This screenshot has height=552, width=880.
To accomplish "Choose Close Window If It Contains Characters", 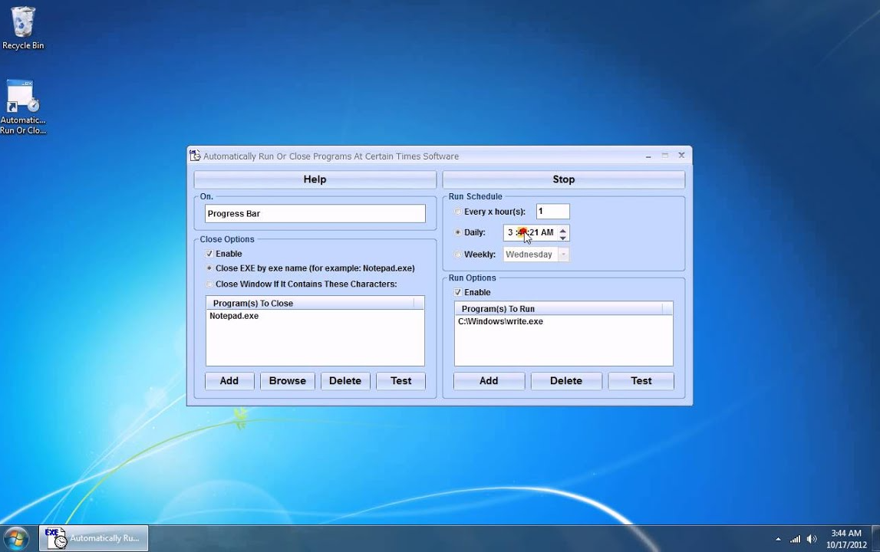I will [x=209, y=284].
